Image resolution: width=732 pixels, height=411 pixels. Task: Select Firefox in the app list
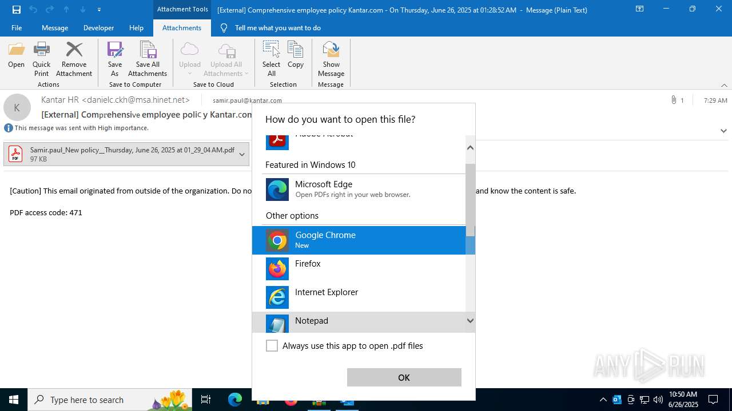359,269
